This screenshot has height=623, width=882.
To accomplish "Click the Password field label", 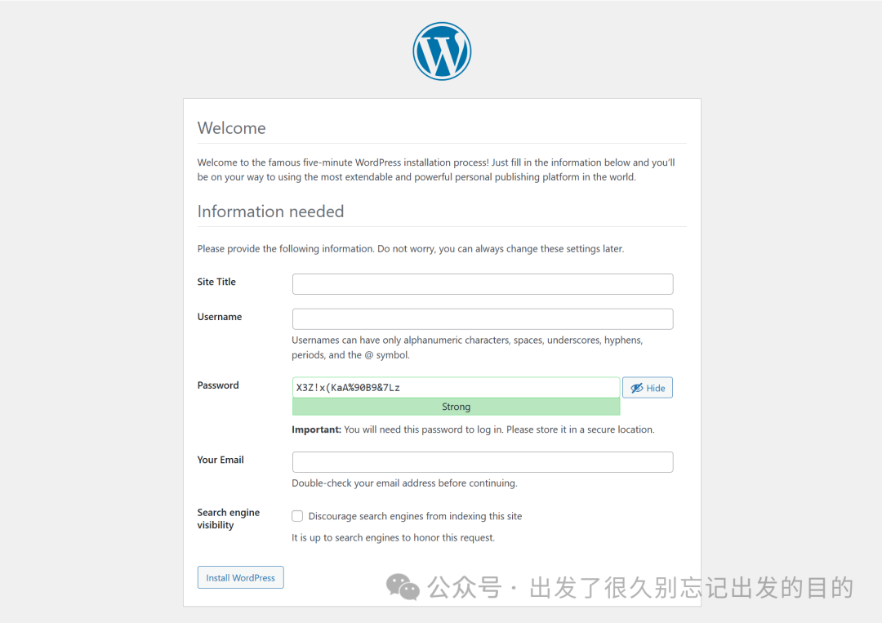I will 218,385.
